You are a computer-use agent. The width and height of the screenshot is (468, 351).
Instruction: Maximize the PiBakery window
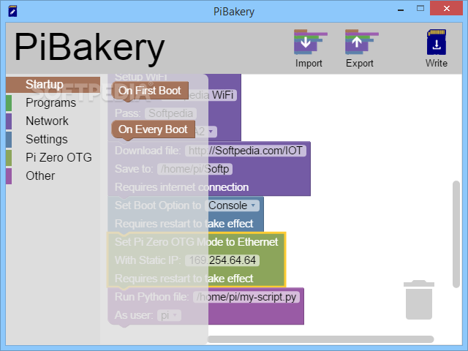pos(420,9)
